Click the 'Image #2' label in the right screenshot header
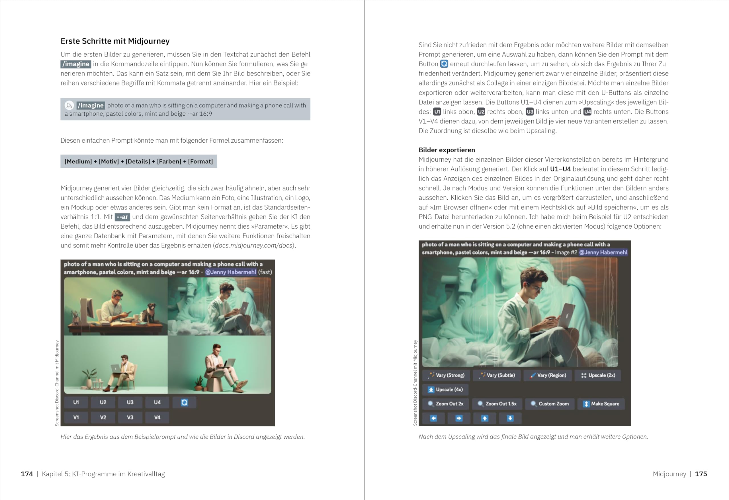 click(x=566, y=252)
